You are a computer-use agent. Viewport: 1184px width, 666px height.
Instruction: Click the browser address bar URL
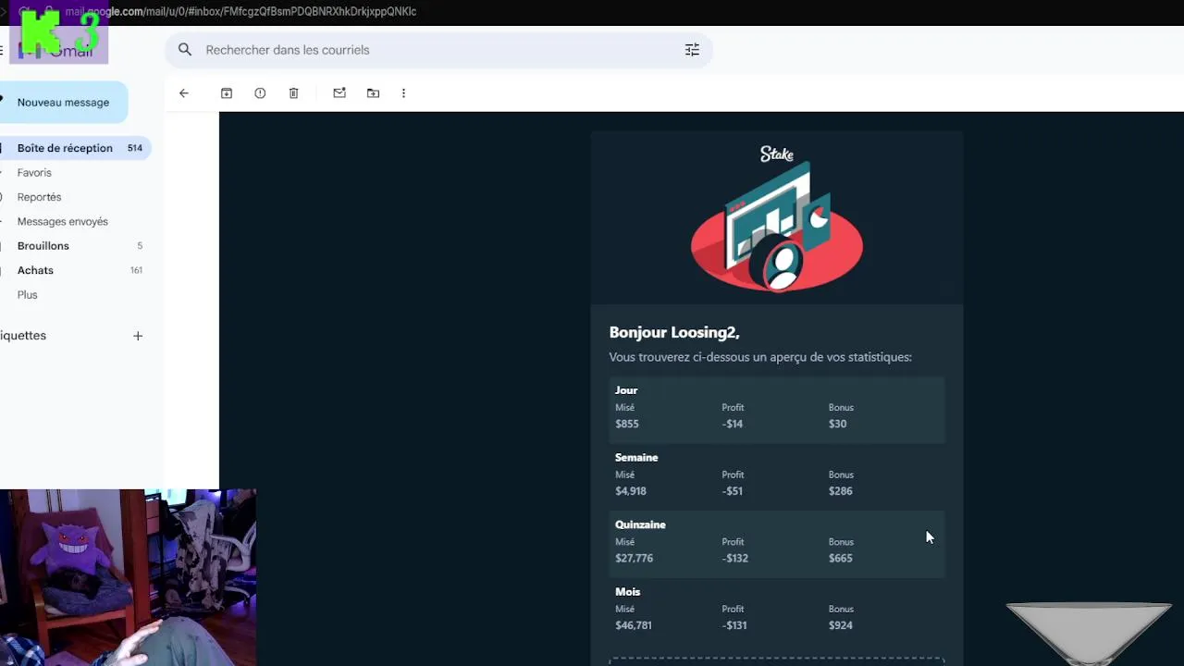point(240,11)
